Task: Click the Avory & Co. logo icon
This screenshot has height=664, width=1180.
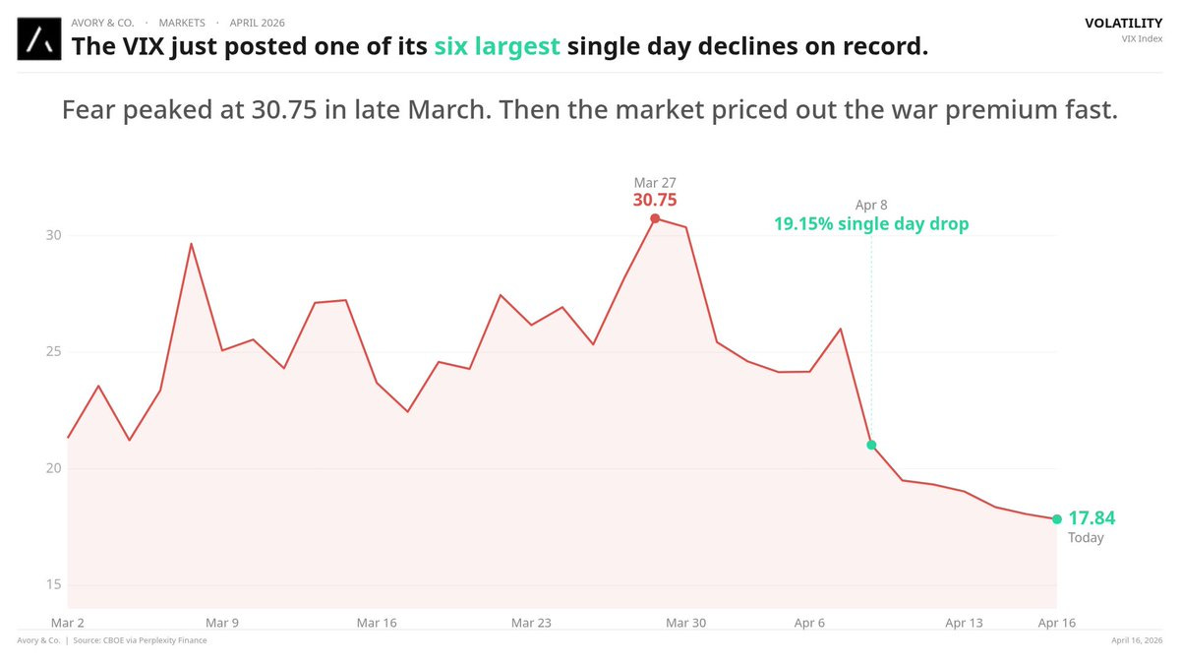Action: (x=38, y=39)
